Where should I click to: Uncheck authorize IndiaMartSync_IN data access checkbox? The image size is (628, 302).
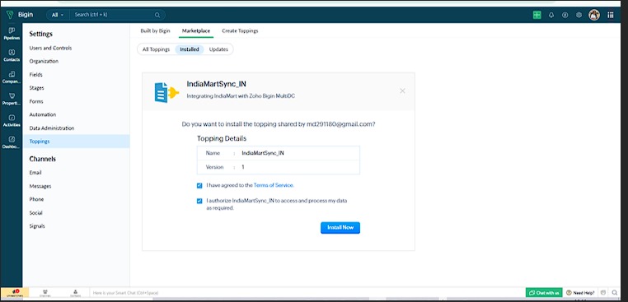coord(199,201)
